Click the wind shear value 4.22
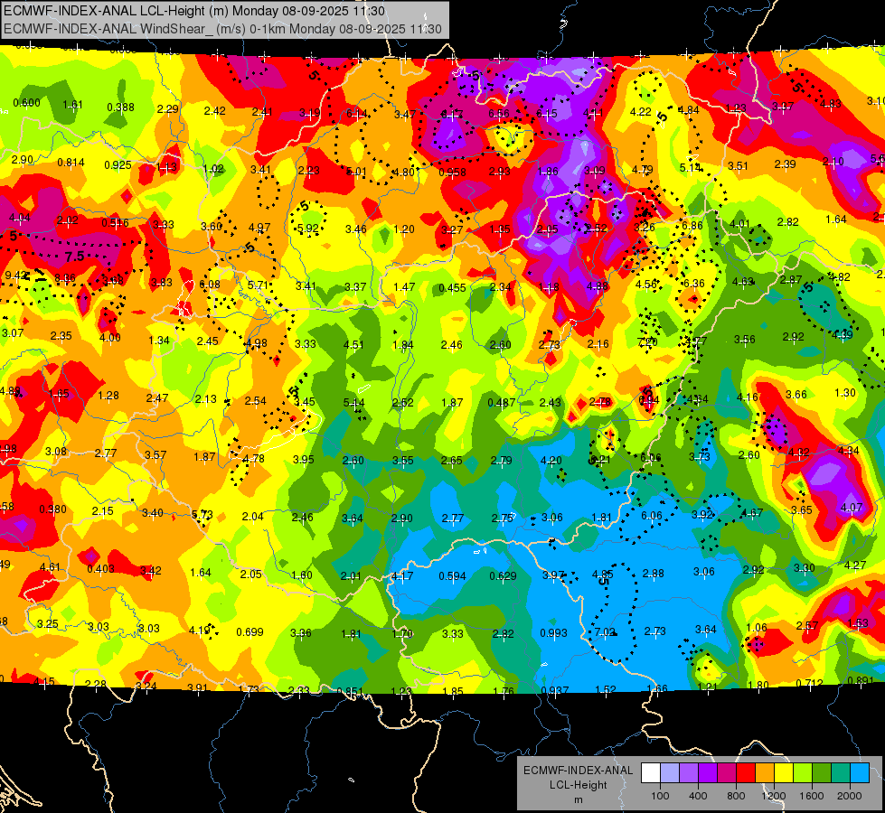Viewport: 885px width, 813px height. click(641, 112)
